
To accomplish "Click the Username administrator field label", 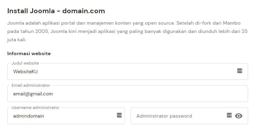I will click(35, 108).
